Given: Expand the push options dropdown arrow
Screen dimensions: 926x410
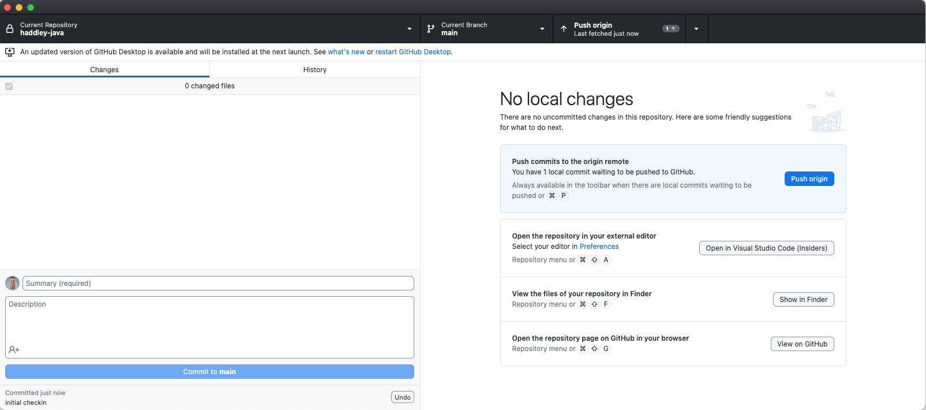Looking at the screenshot, I should (696, 29).
